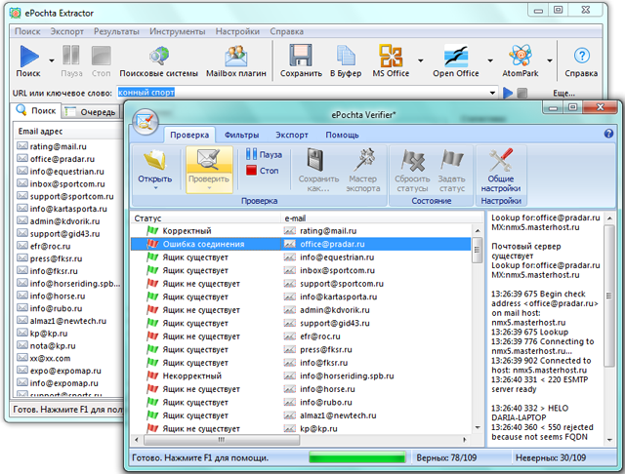The image size is (625, 474).
Task: Open the Результаты menu
Action: click(x=116, y=31)
